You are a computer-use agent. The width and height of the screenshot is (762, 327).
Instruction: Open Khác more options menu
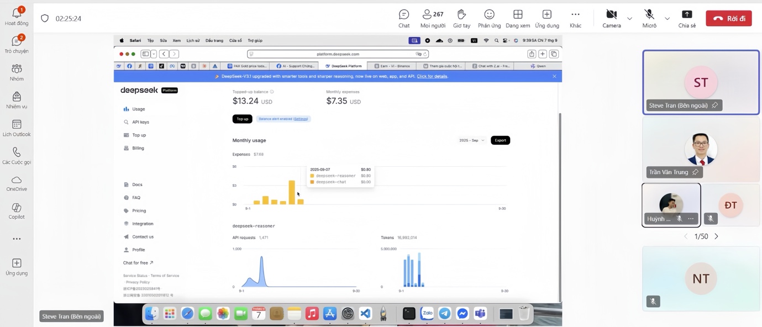click(575, 18)
